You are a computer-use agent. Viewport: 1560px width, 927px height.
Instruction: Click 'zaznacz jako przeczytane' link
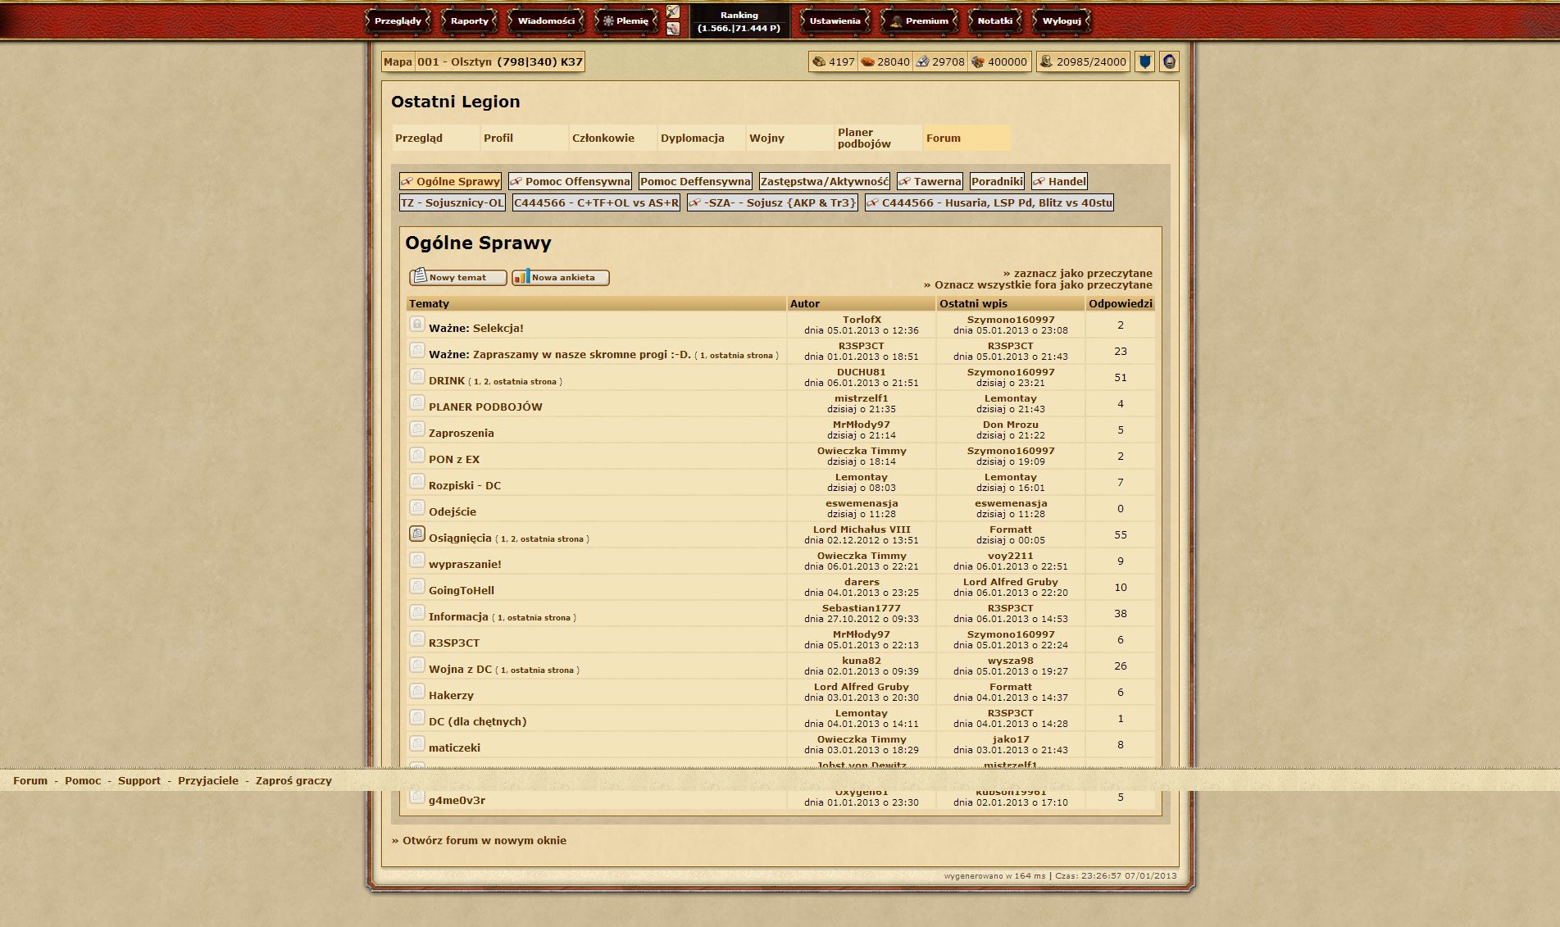coord(1082,273)
